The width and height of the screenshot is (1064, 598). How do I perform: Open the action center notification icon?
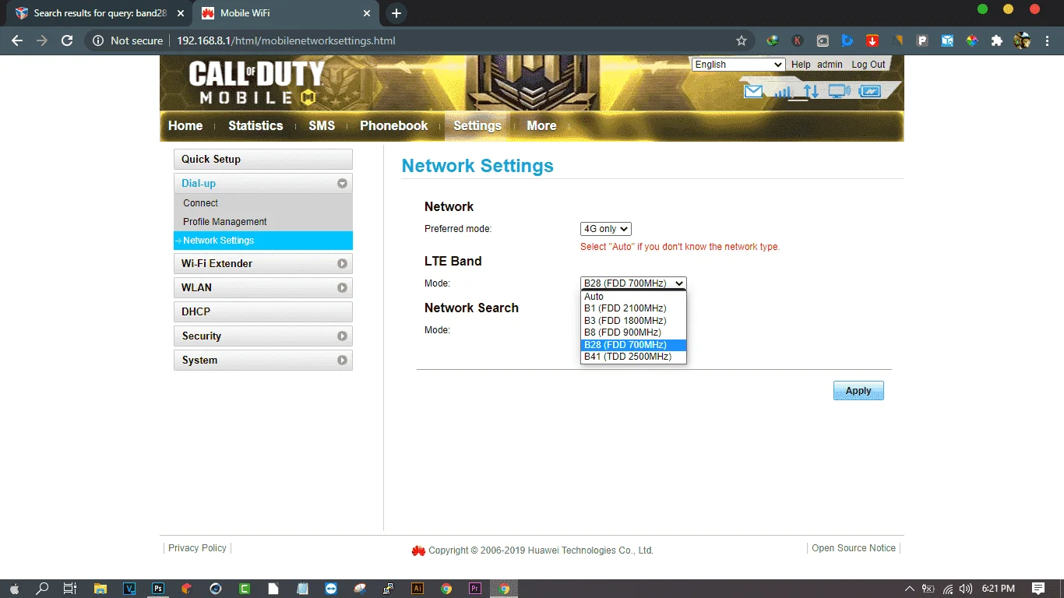click(x=1038, y=589)
